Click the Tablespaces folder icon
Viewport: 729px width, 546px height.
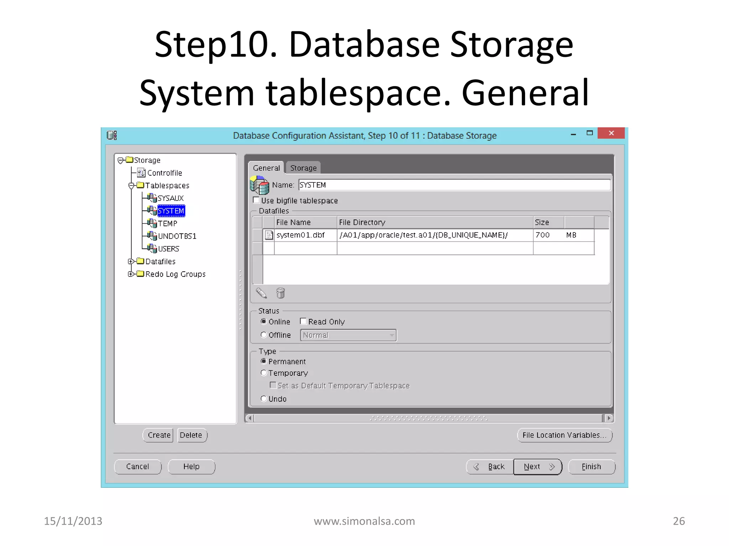[141, 185]
